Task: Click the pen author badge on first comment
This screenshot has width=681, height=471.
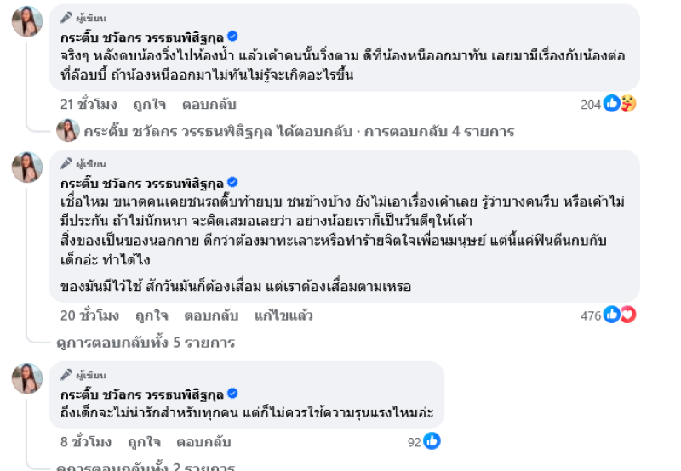Action: tap(66, 18)
